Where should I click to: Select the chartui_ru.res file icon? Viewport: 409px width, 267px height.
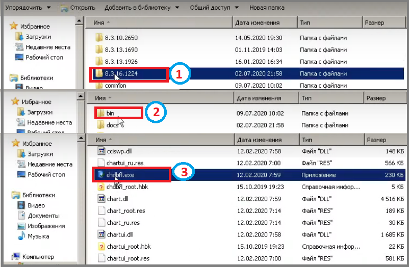coord(101,163)
